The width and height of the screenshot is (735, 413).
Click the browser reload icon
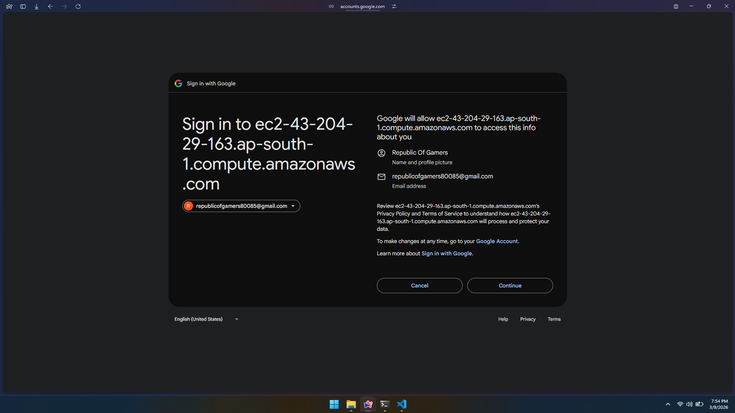[x=78, y=7]
